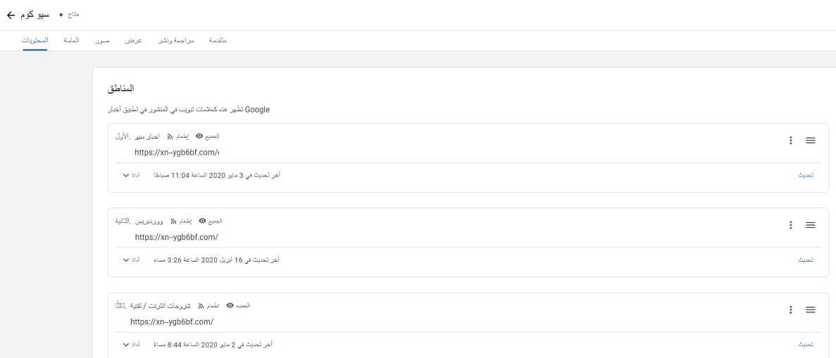Grab the reorder handle of first section

(811, 140)
